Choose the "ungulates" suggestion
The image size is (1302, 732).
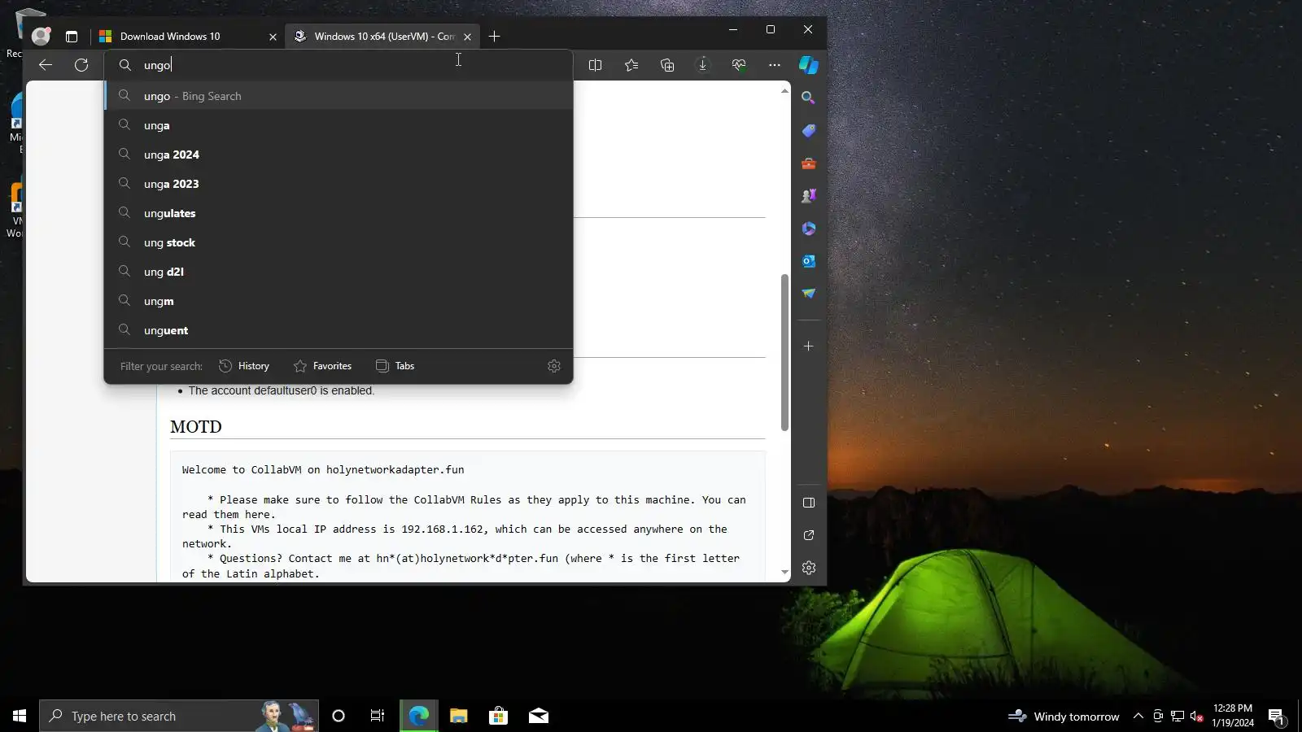pos(339,213)
